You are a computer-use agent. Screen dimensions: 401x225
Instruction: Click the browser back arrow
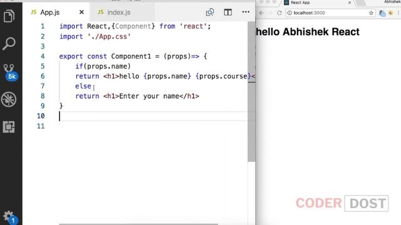[261, 12]
